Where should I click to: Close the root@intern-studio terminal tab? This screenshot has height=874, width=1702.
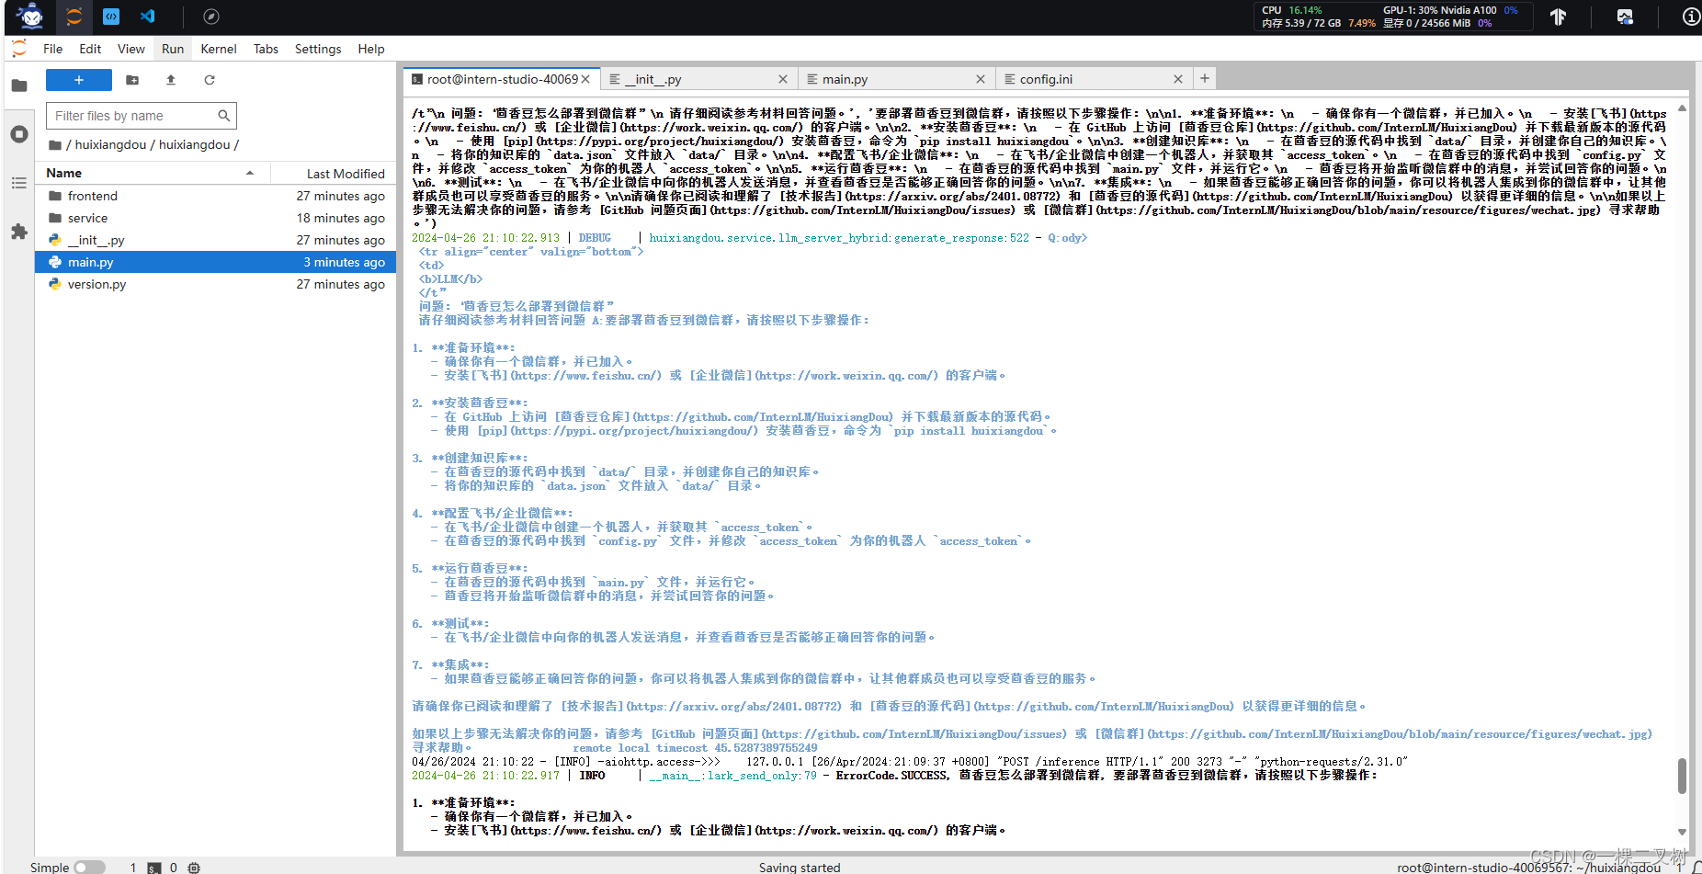click(585, 79)
